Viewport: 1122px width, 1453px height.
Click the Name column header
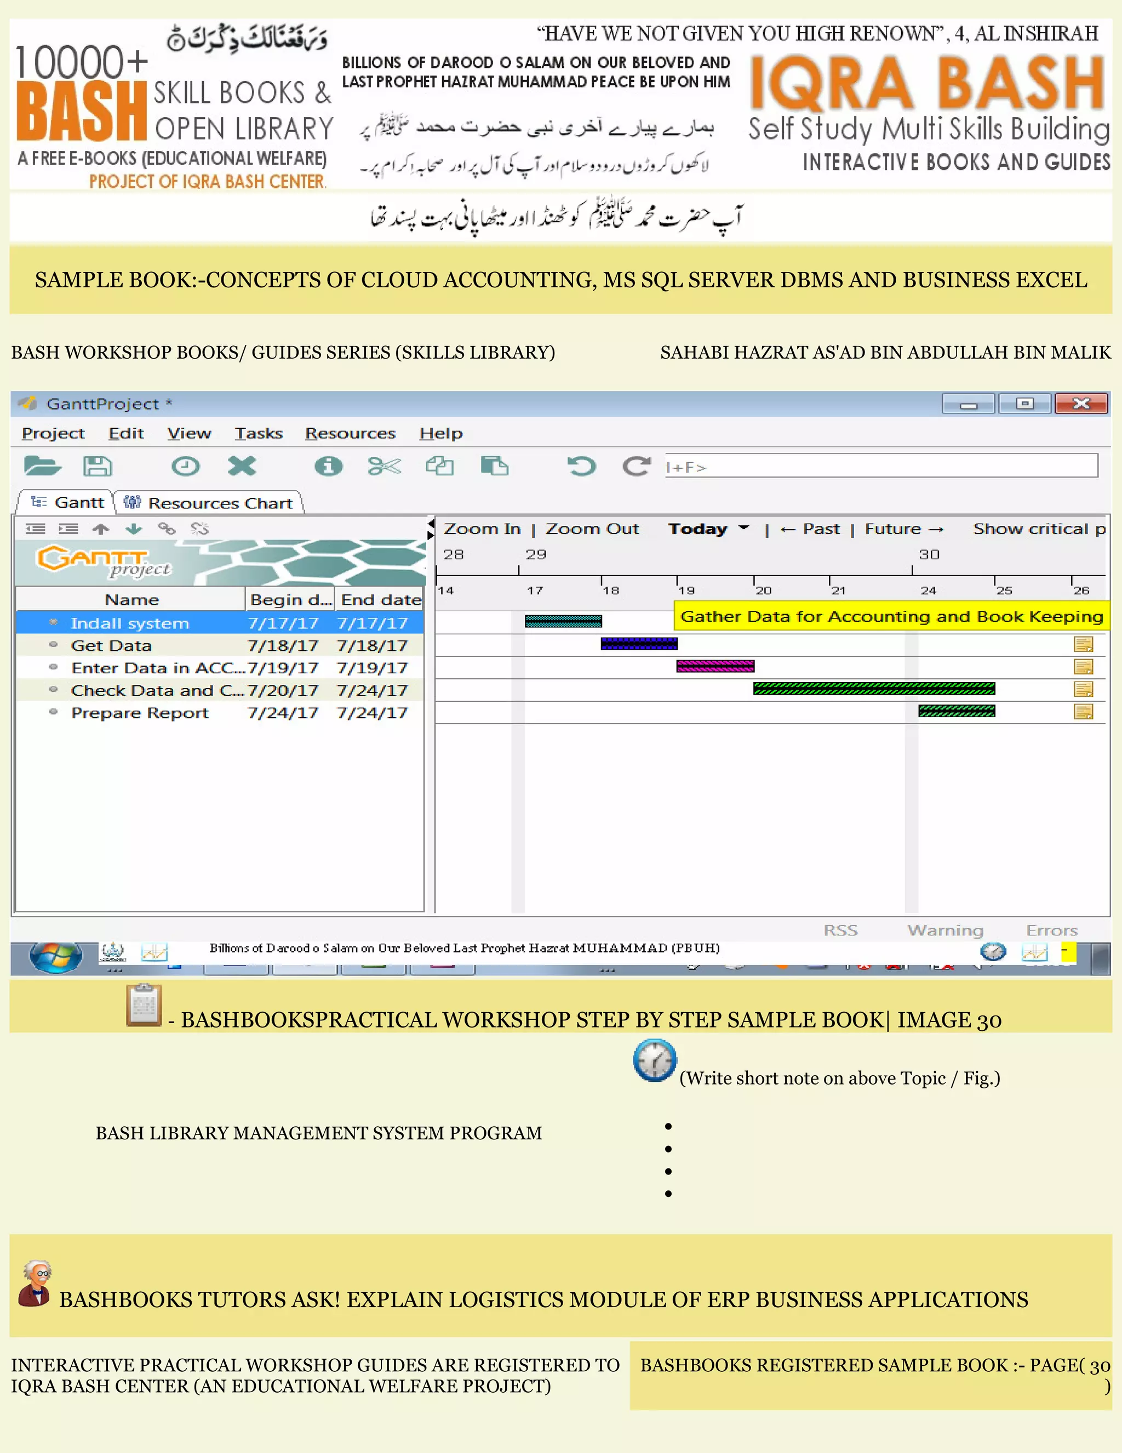131,599
